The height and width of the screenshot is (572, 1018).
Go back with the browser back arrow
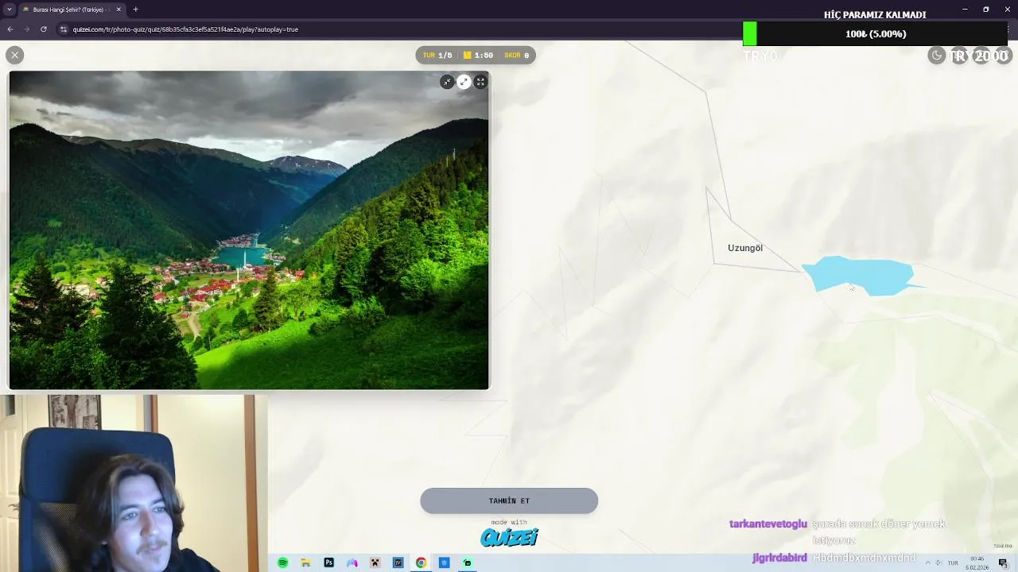click(10, 29)
